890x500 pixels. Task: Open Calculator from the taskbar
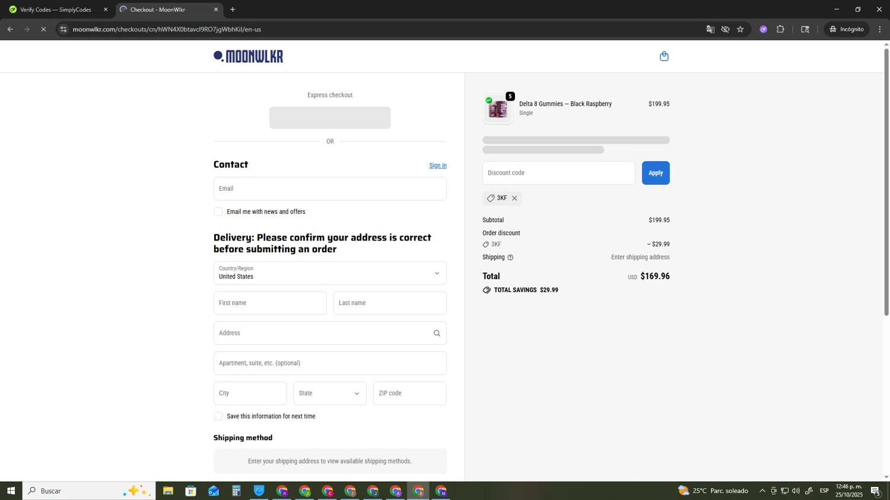(236, 491)
